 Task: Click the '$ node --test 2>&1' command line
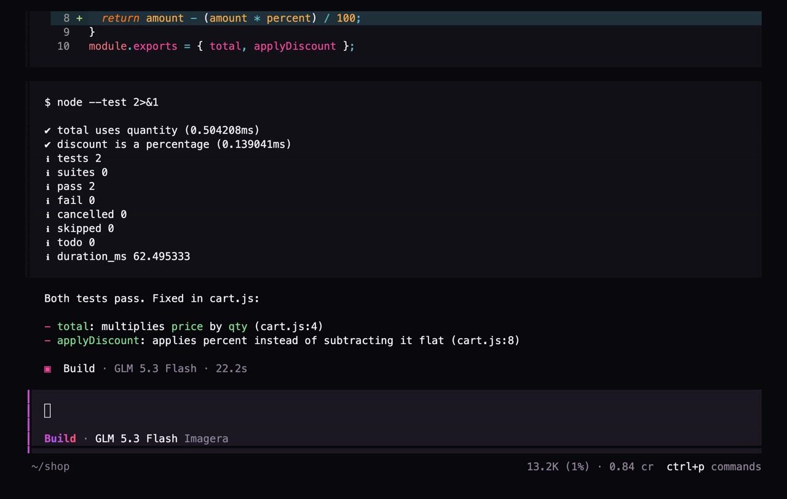coord(101,102)
